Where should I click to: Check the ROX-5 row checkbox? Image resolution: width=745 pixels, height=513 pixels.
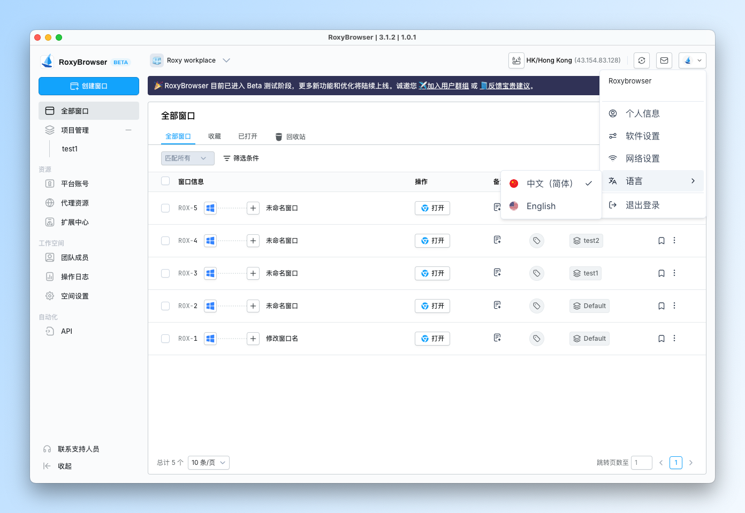[165, 208]
